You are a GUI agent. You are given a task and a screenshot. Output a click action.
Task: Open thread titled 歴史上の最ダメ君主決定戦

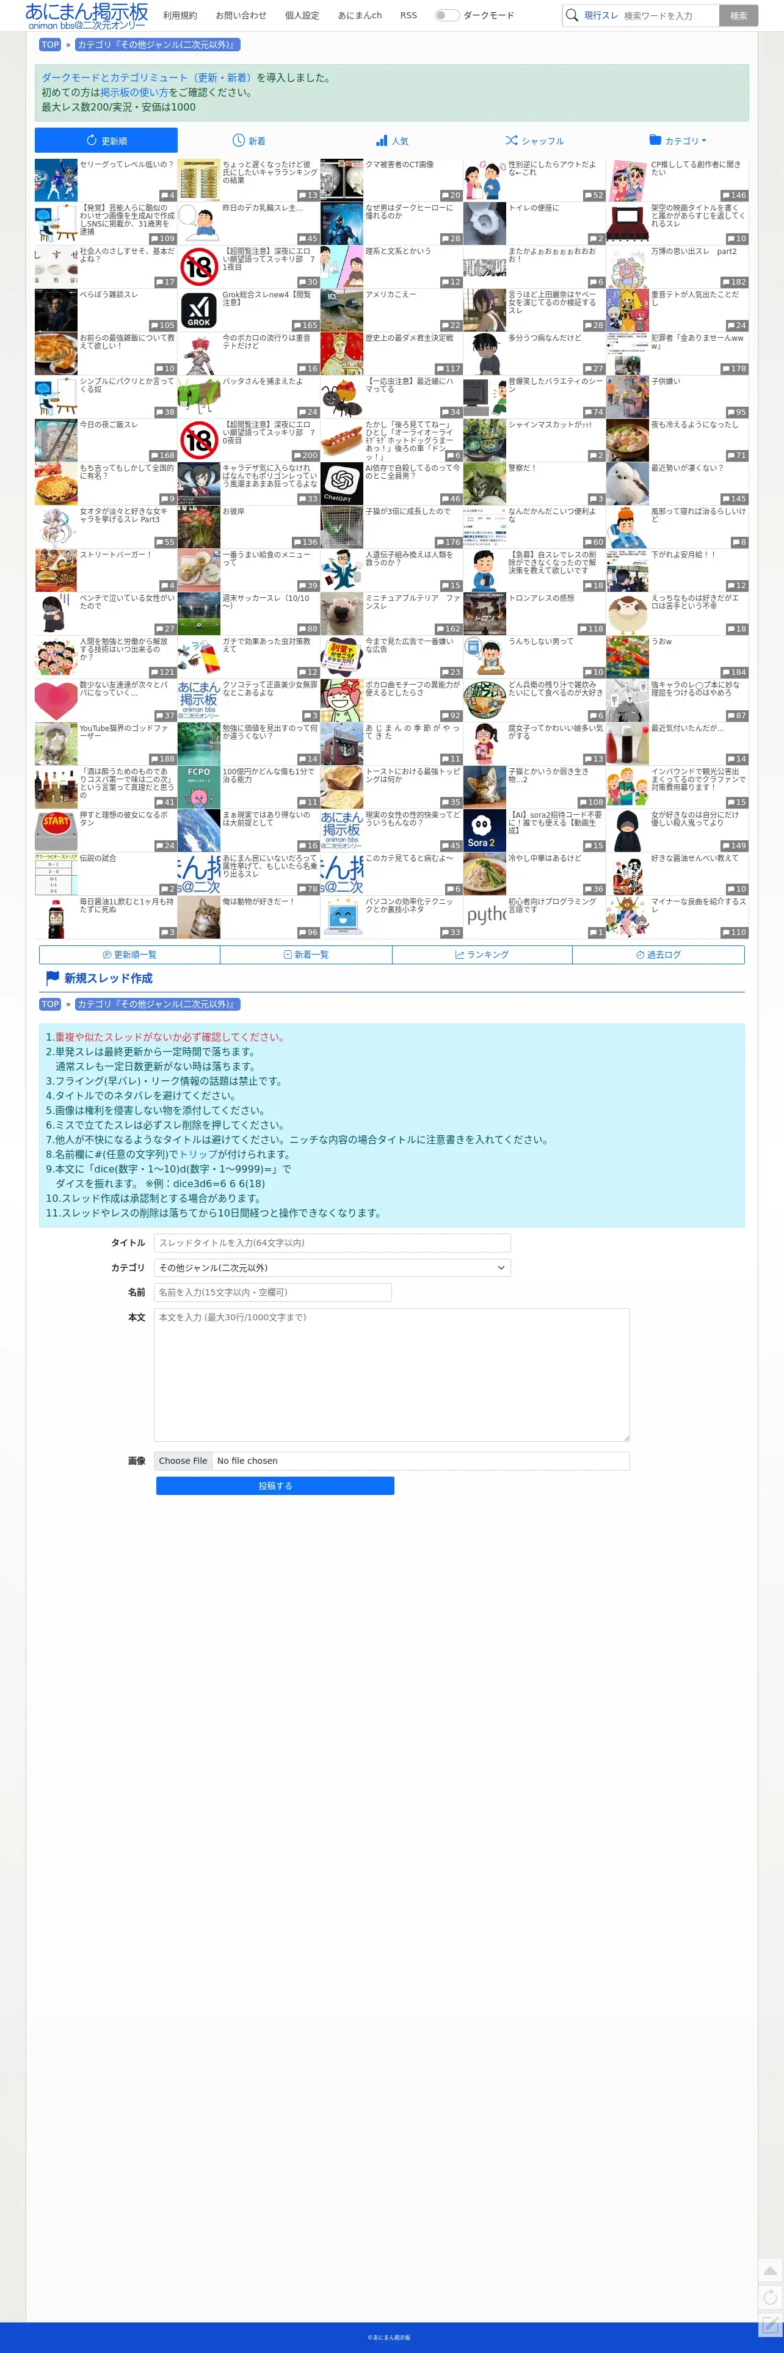(409, 338)
